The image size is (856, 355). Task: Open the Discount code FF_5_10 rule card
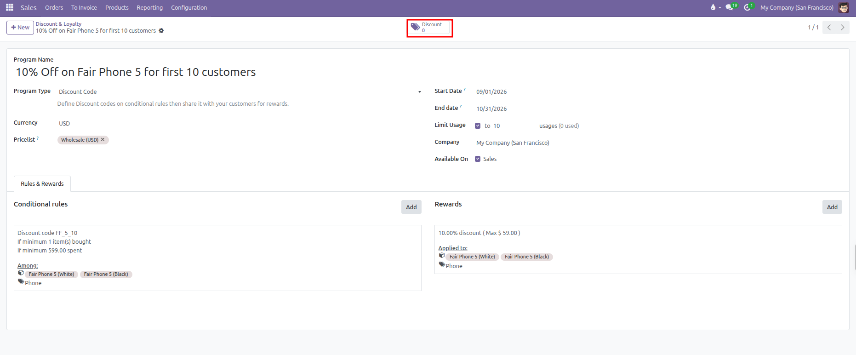[217, 258]
